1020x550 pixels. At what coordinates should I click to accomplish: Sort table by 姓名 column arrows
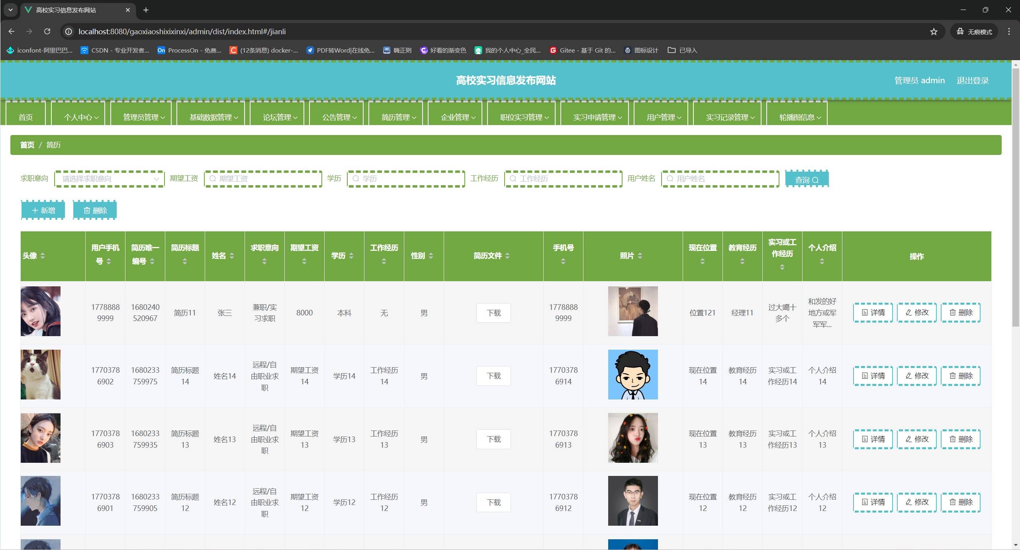(232, 256)
